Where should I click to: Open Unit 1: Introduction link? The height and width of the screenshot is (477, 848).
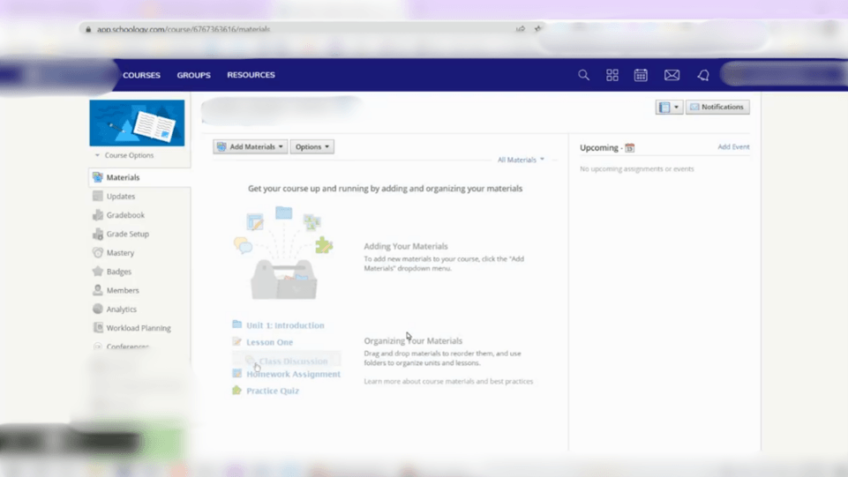[x=285, y=325]
